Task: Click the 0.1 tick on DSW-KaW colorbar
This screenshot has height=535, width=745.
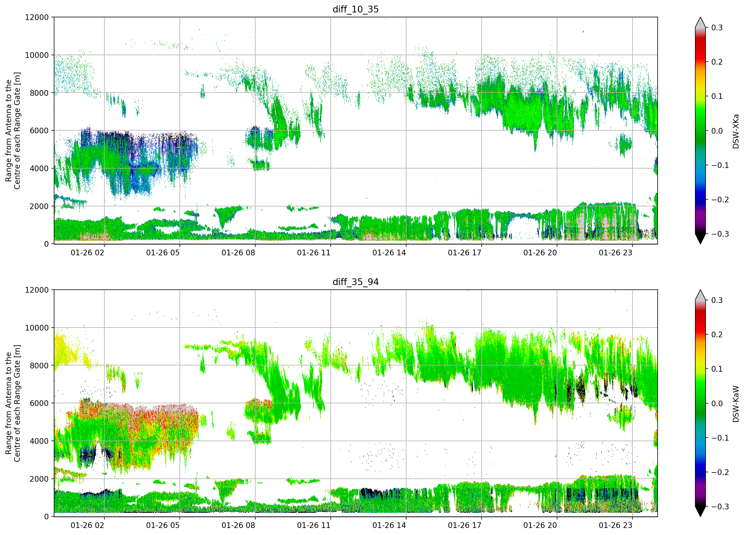Action: point(717,369)
